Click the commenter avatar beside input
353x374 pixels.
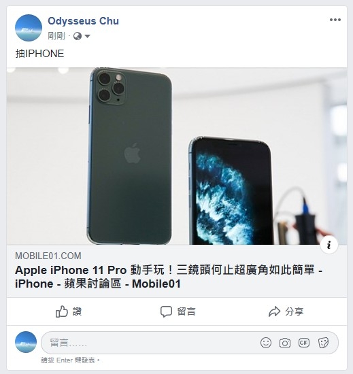(26, 342)
